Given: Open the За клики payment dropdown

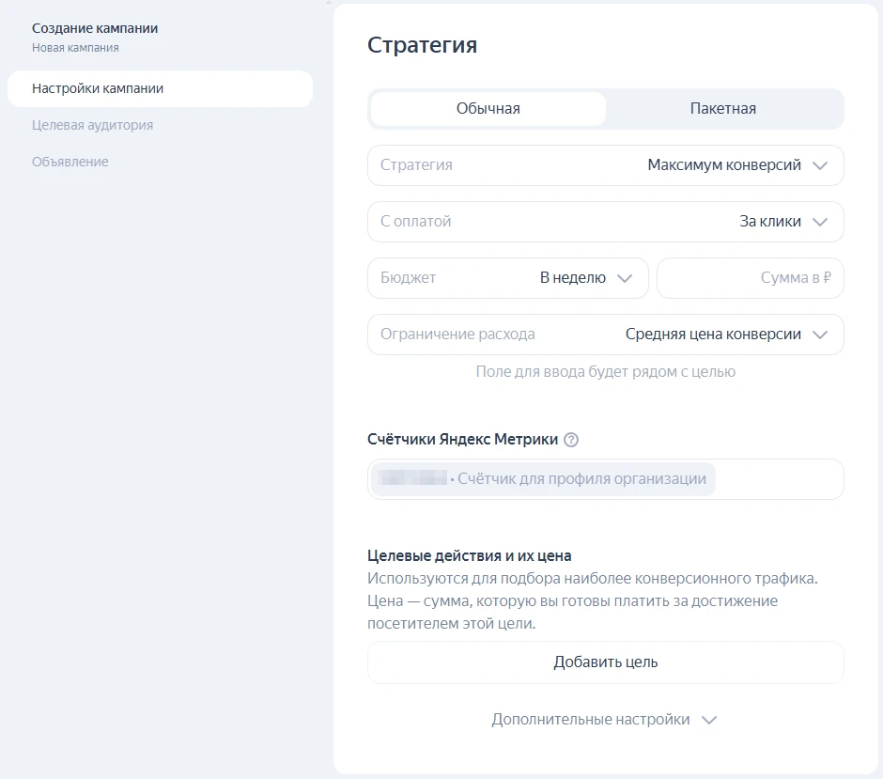Looking at the screenshot, I should pyautogui.click(x=769, y=222).
